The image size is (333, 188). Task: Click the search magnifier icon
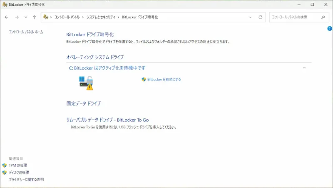323,17
